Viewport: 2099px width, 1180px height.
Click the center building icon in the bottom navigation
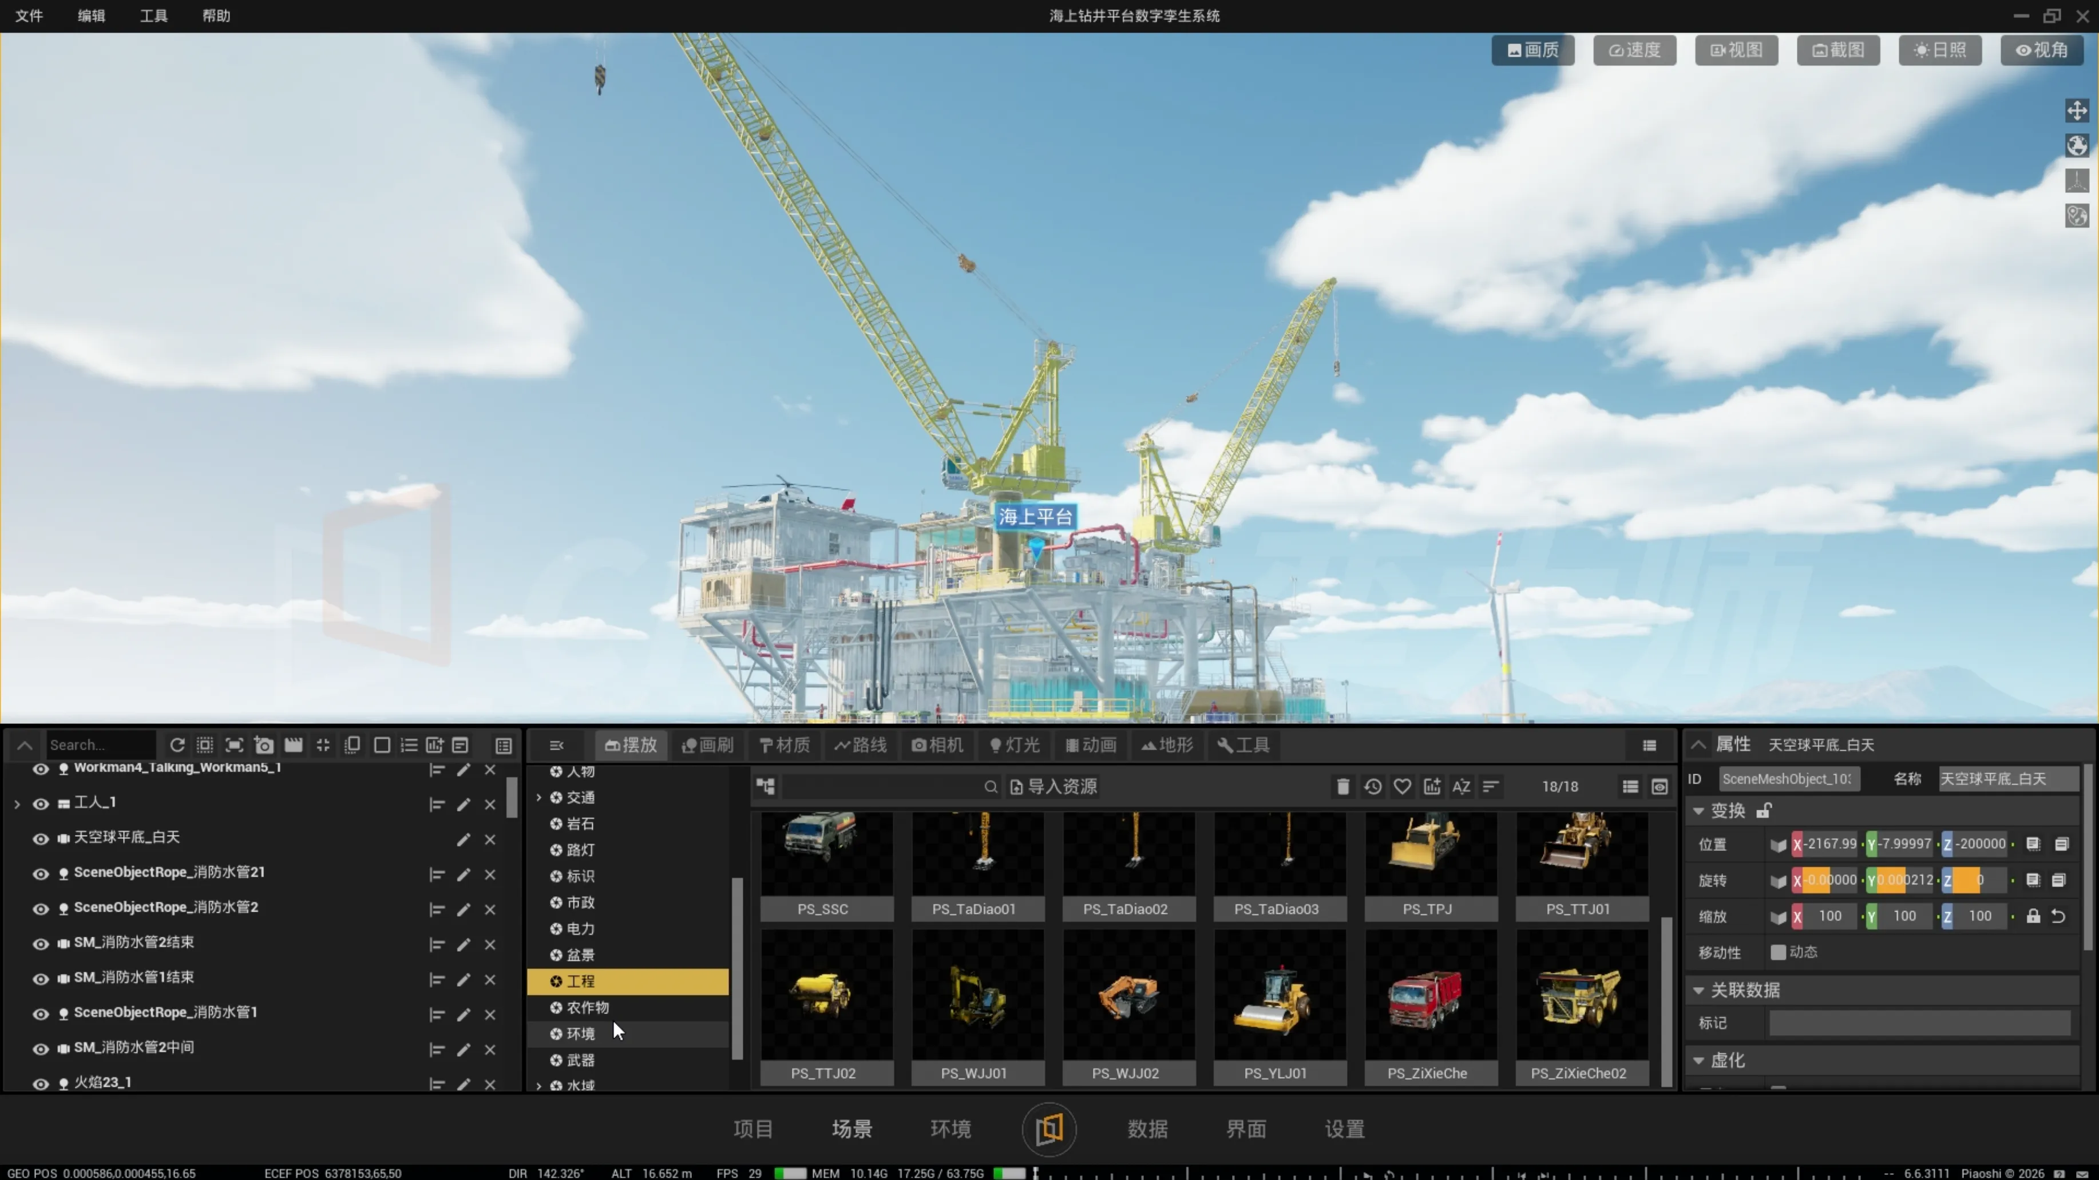coord(1049,1128)
